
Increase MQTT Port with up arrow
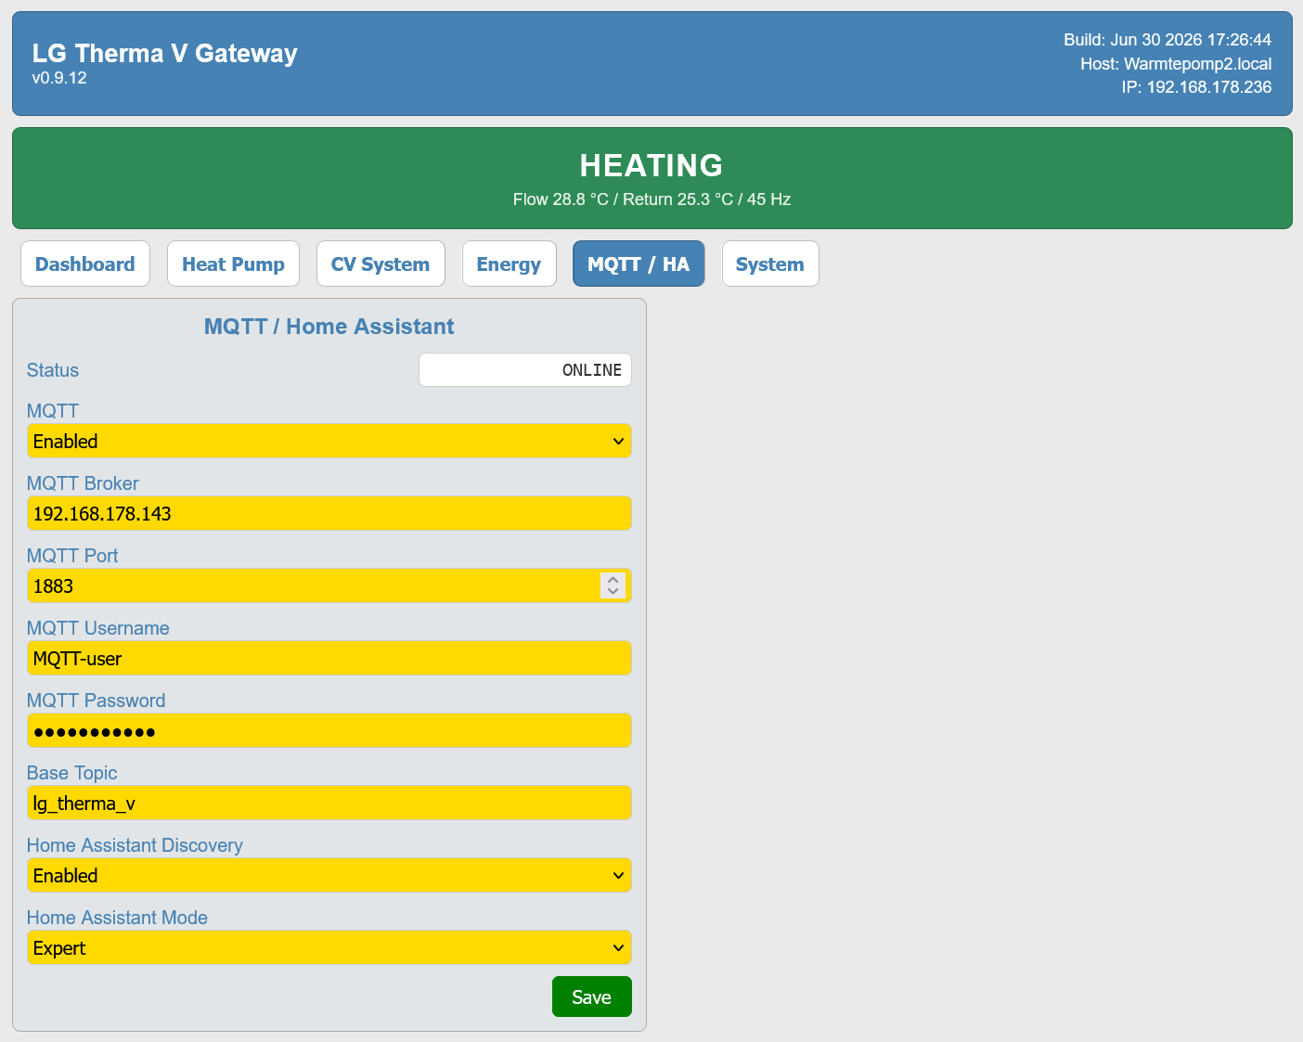pyautogui.click(x=613, y=580)
